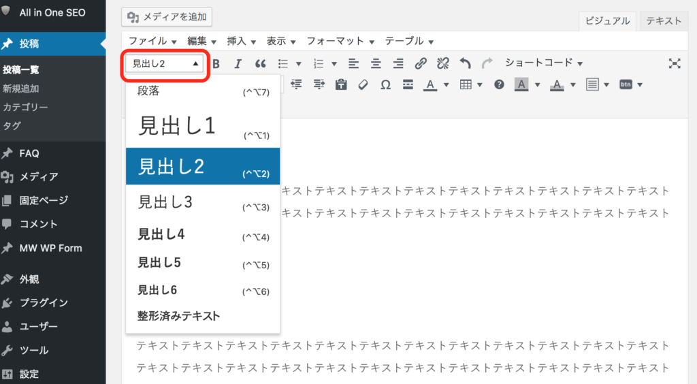This screenshot has height=384, width=697.
Task: Toggle fullscreen editor mode icon
Action: 675,63
